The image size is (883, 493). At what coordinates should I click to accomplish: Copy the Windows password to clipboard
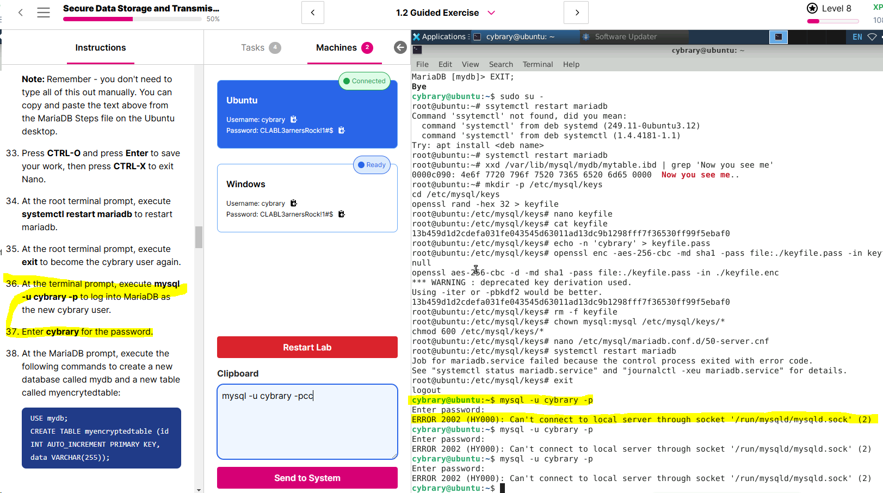pyautogui.click(x=342, y=214)
